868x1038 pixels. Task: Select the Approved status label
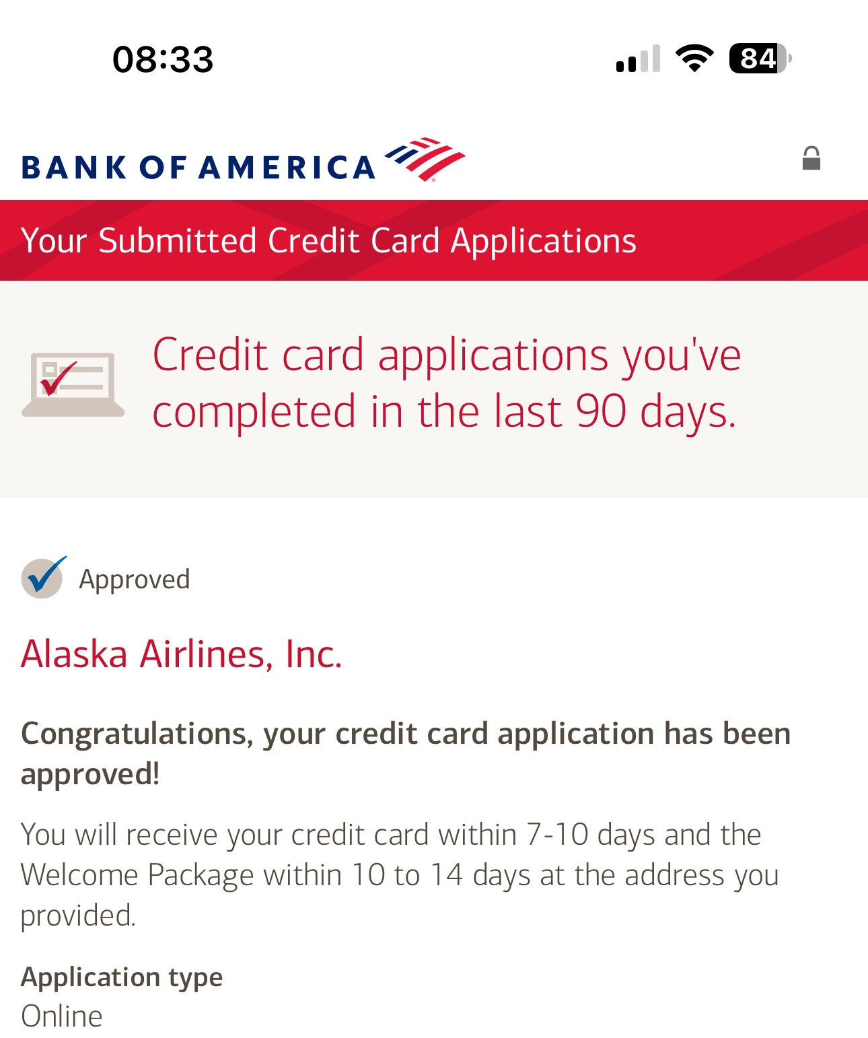tap(135, 579)
